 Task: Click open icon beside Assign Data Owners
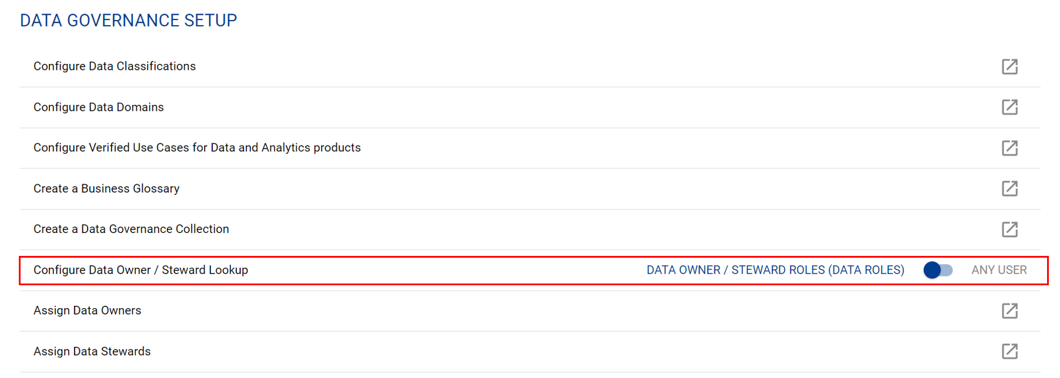[1009, 310]
